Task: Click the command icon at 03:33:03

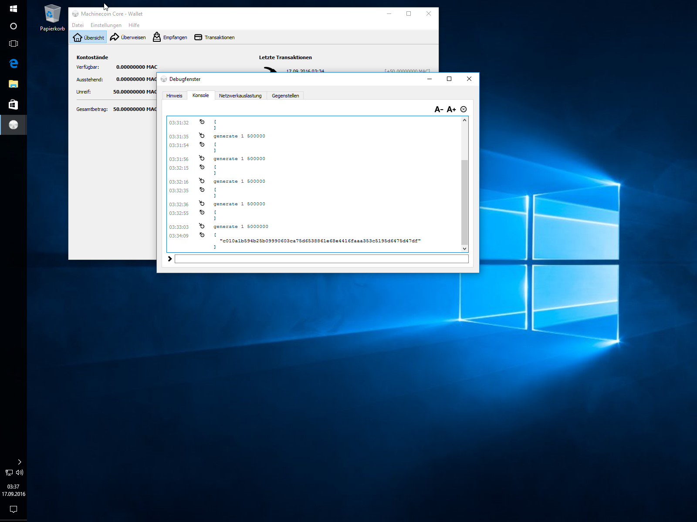Action: (x=202, y=226)
